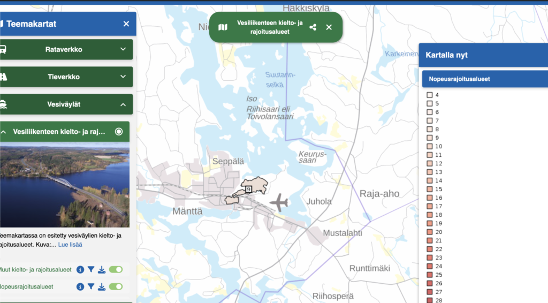This screenshot has width=548, height=303.
Task: Download the Nopeusrajoitusalueet layer
Action: point(102,287)
